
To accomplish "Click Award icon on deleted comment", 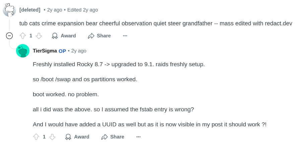I will click(x=55, y=36).
